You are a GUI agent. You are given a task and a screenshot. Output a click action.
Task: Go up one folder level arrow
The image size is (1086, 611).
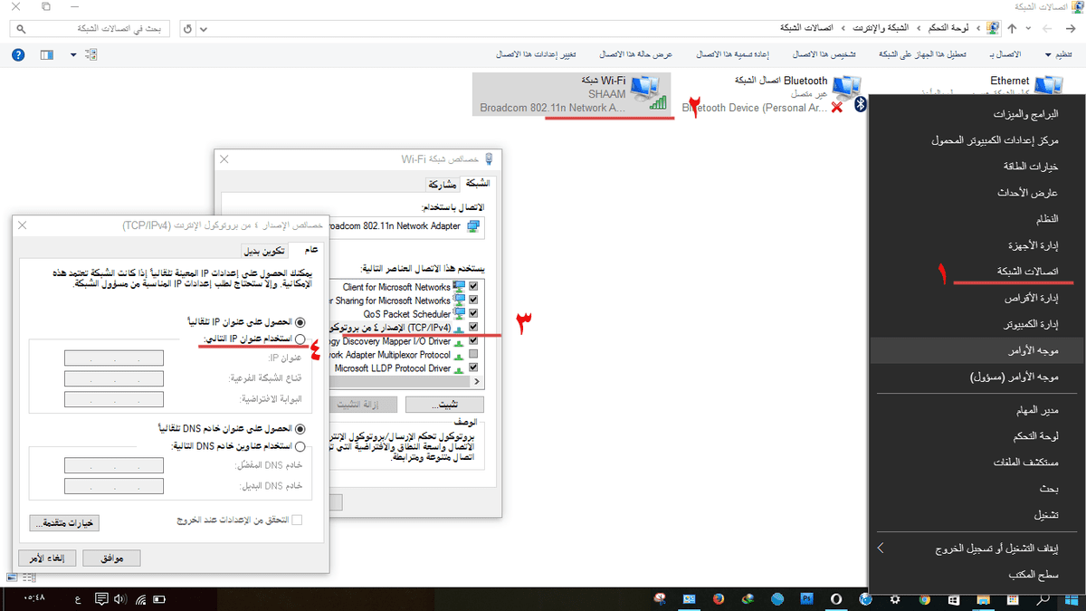(1011, 28)
